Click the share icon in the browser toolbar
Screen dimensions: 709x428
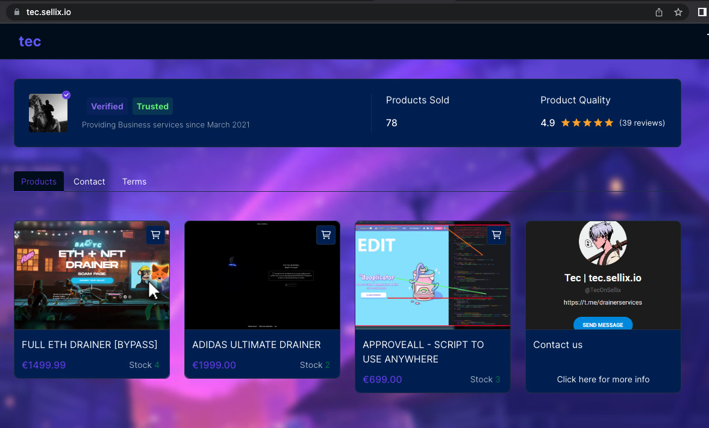[x=659, y=12]
